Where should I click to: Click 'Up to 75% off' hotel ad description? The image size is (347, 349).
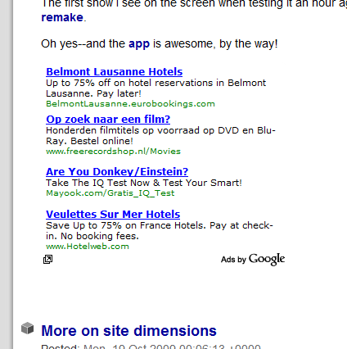(155, 88)
